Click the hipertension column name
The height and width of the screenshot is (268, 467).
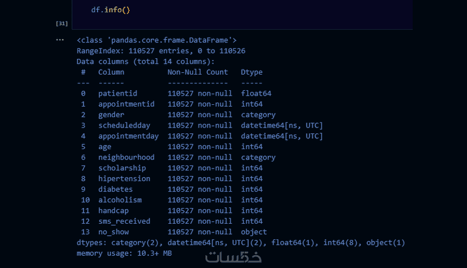[x=124, y=179]
